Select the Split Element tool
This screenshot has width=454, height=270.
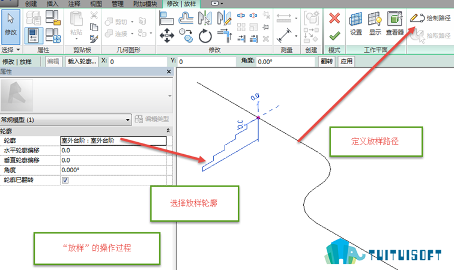click(x=241, y=16)
